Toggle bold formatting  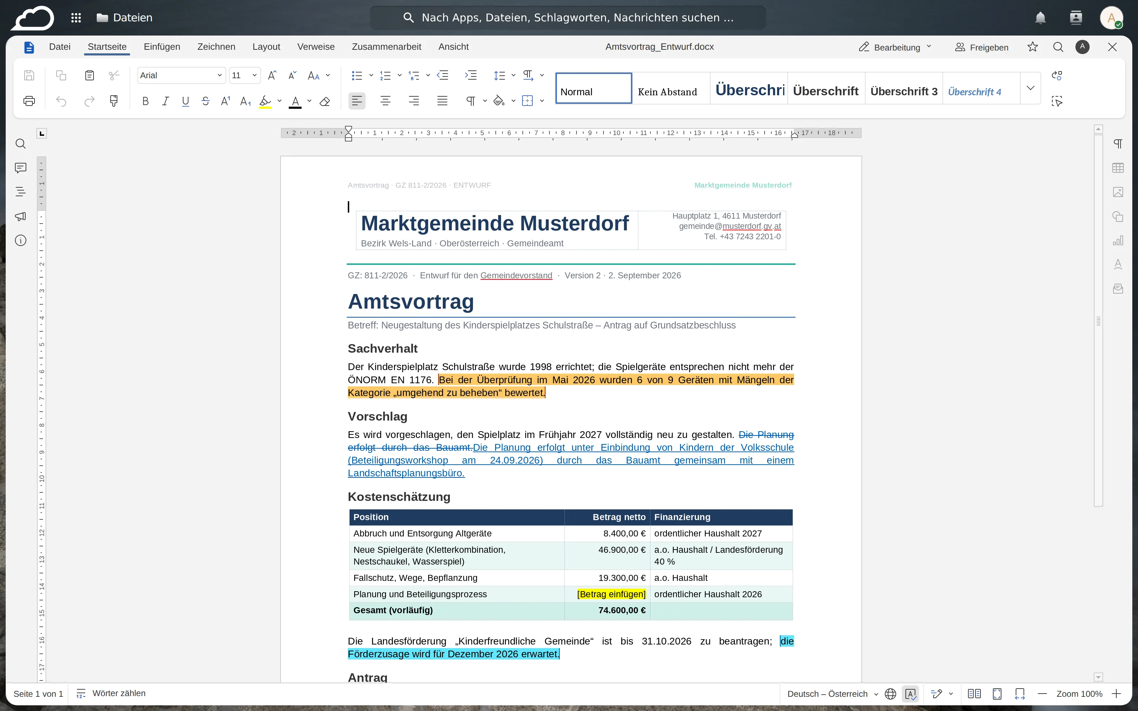(x=145, y=101)
